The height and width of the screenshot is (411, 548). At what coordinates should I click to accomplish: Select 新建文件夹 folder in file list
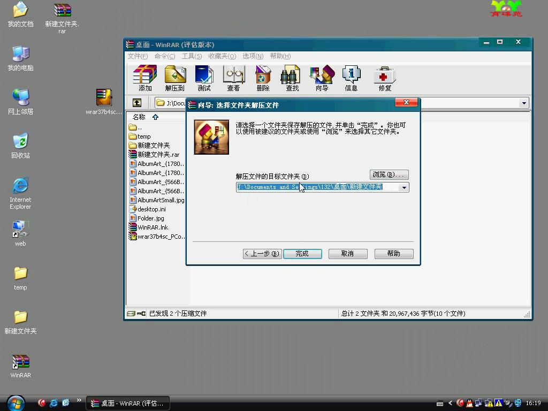(149, 146)
